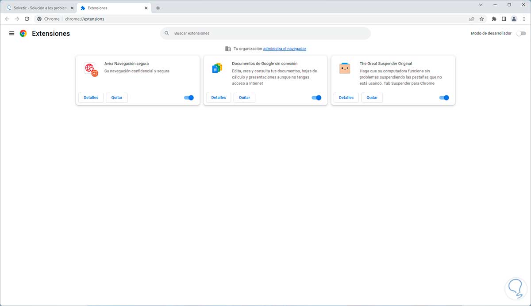Screen dimensions: 531x306
Task: Click the Documentos de Google extension icon
Action: [217, 68]
